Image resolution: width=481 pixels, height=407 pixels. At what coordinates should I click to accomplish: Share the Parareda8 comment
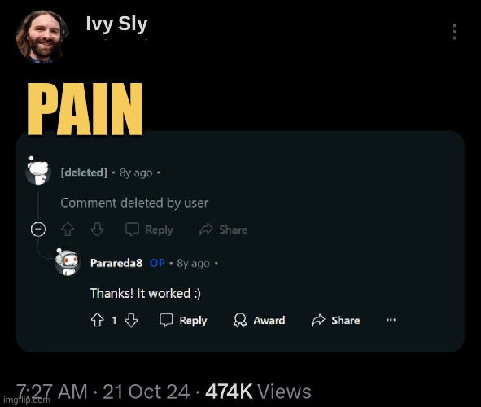tap(335, 320)
